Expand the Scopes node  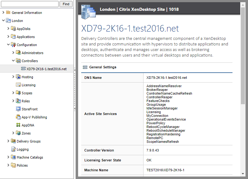click(x=13, y=93)
